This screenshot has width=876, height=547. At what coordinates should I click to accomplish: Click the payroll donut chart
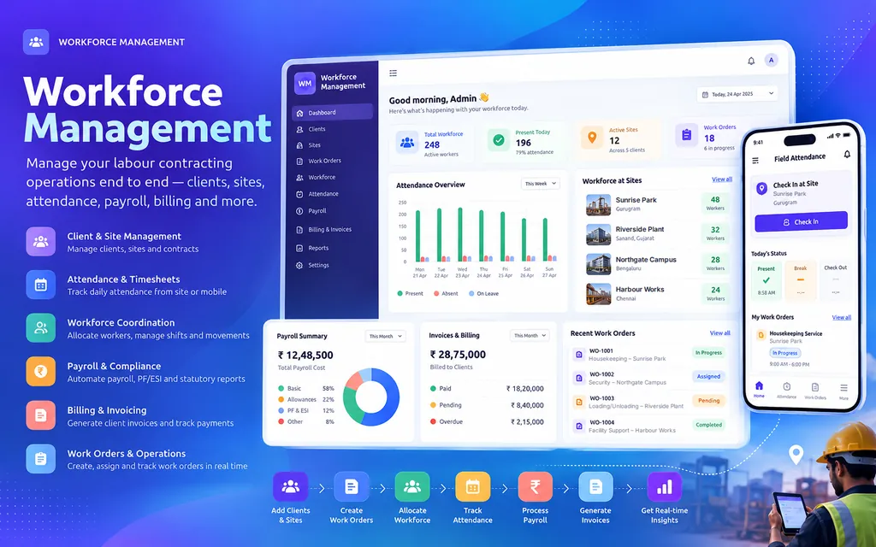(x=371, y=397)
